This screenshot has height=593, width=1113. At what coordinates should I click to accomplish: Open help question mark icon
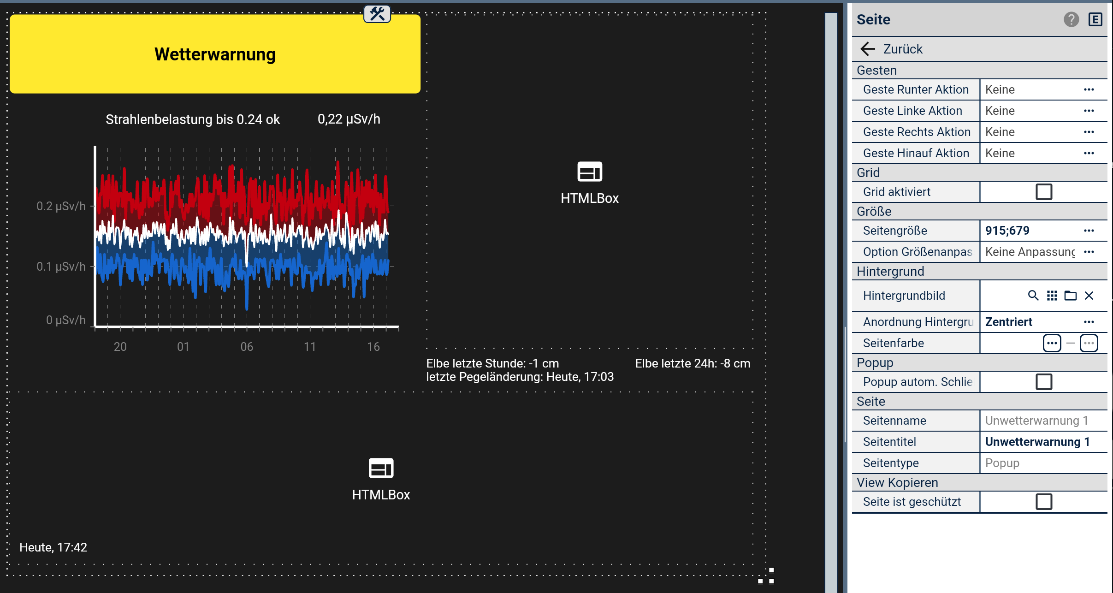coord(1071,19)
